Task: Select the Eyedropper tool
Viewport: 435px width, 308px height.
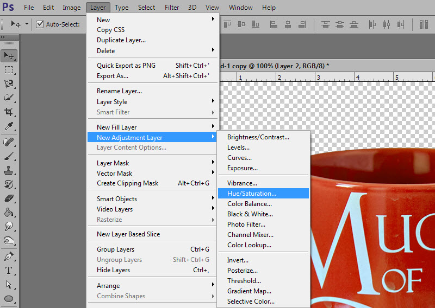Action: [9, 126]
